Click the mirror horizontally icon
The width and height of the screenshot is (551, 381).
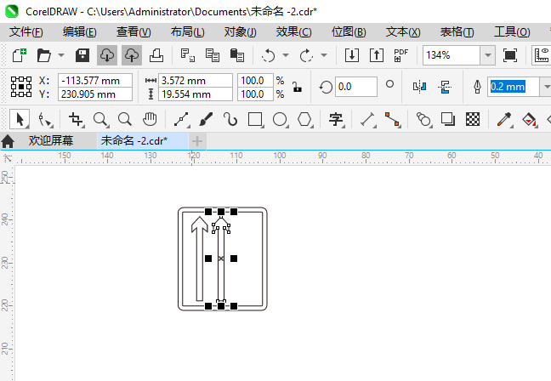click(419, 87)
